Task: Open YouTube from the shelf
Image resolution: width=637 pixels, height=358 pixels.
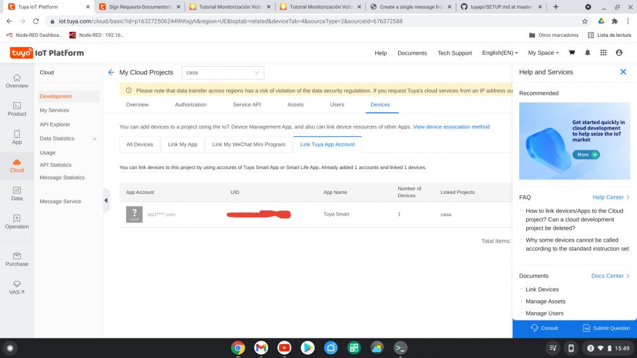Action: point(284,348)
